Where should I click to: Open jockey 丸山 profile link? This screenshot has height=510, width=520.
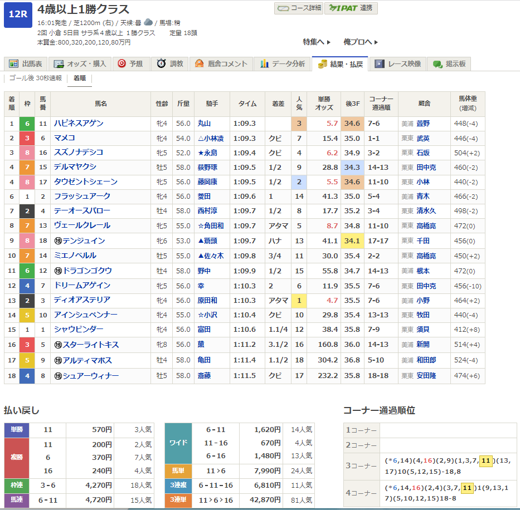pos(205,123)
